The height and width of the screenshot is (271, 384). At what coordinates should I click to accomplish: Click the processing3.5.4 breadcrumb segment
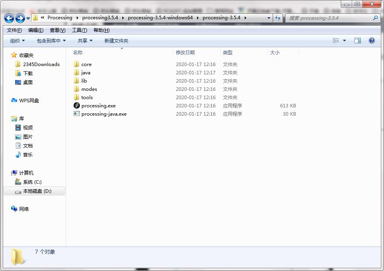[x=100, y=18]
